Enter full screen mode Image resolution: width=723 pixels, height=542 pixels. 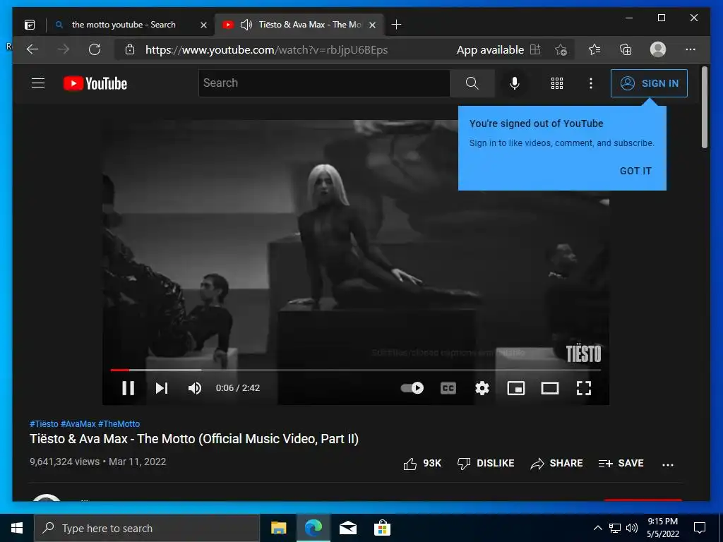pyautogui.click(x=584, y=388)
